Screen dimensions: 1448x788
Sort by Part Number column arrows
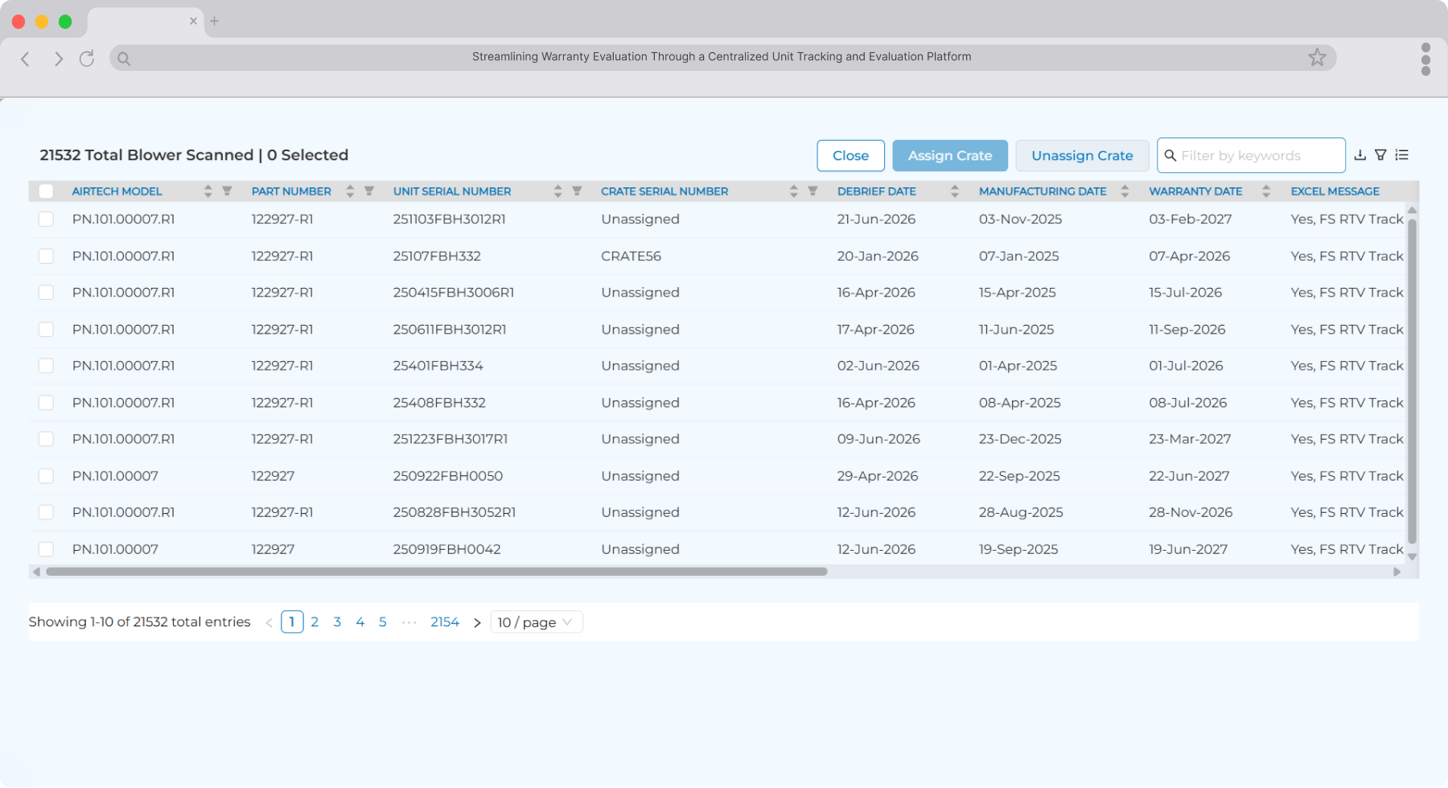tap(350, 191)
